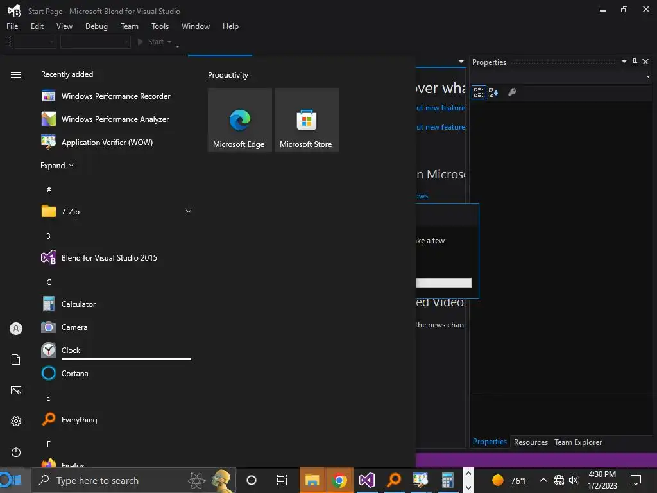Open Application Verifier (WOW)
The height and width of the screenshot is (493, 657).
tap(116, 142)
